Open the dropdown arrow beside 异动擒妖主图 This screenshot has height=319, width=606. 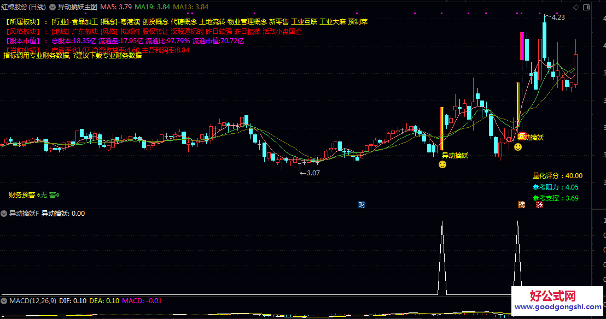click(x=53, y=7)
